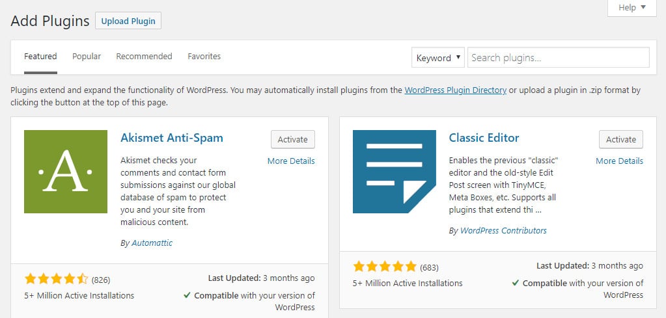Focus the Search plugins input field

559,58
